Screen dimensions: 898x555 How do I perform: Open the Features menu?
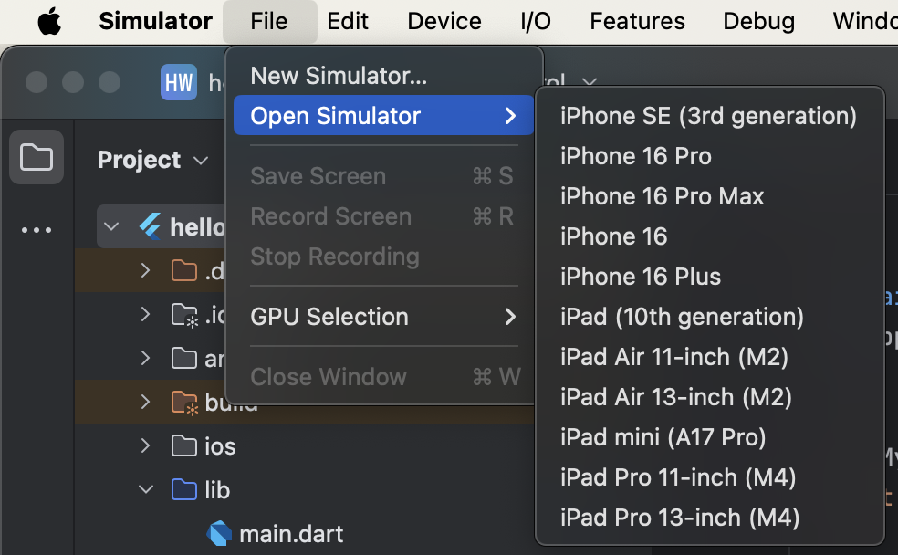click(x=637, y=21)
